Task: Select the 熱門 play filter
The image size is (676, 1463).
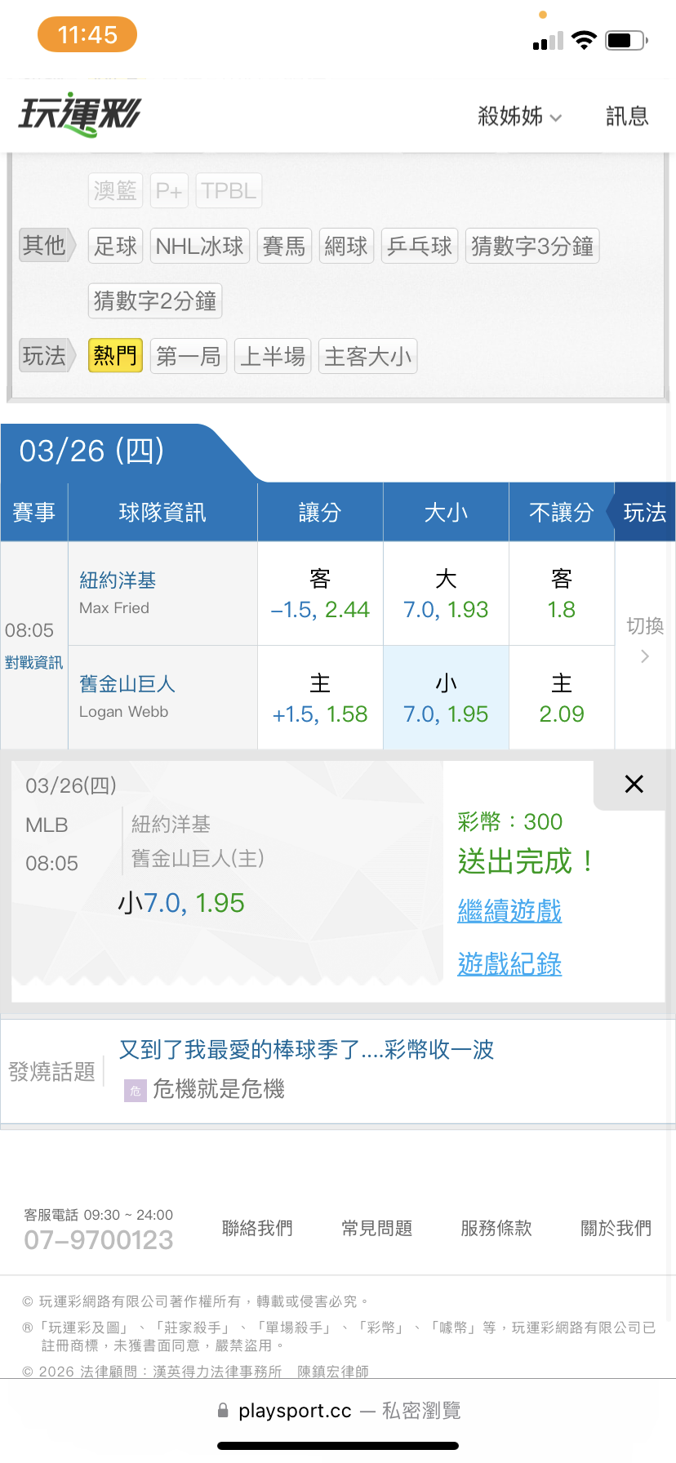Action: (x=115, y=356)
